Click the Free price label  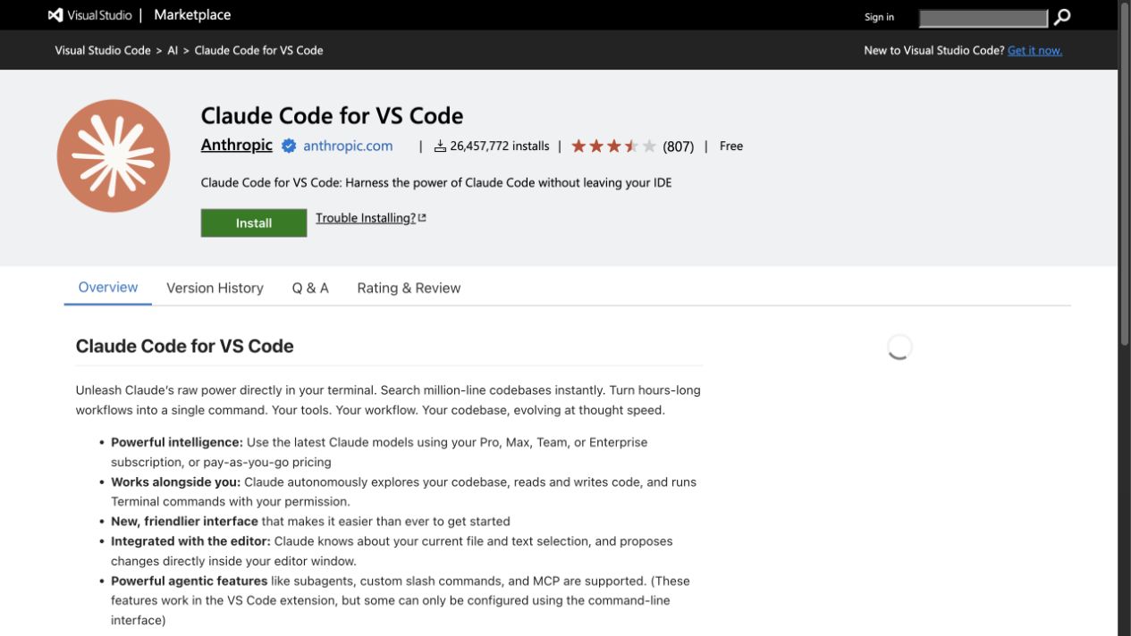pos(731,146)
